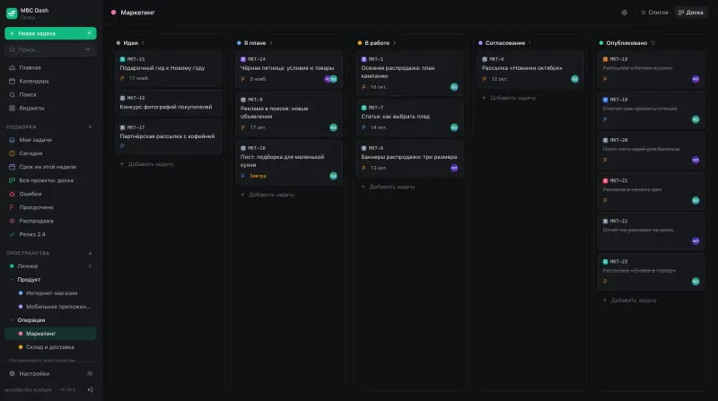
Task: Add a new space via Пространства plus
Action: [90, 253]
